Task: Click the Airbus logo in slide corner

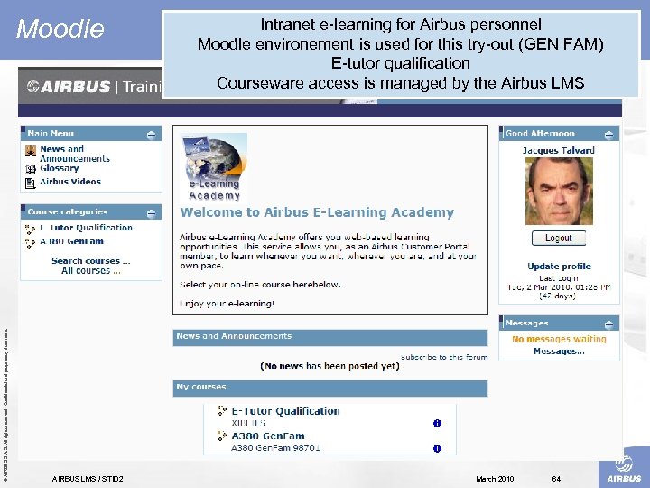Action: pyautogui.click(x=624, y=469)
